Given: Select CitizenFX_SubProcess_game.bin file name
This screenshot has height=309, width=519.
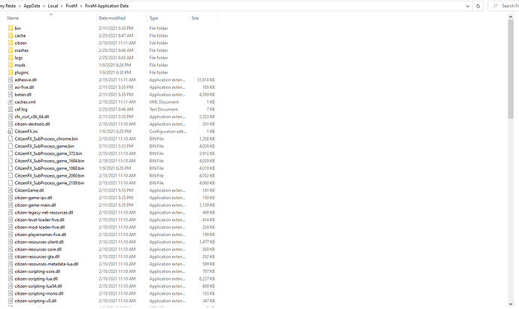Looking at the screenshot, I should 44,146.
